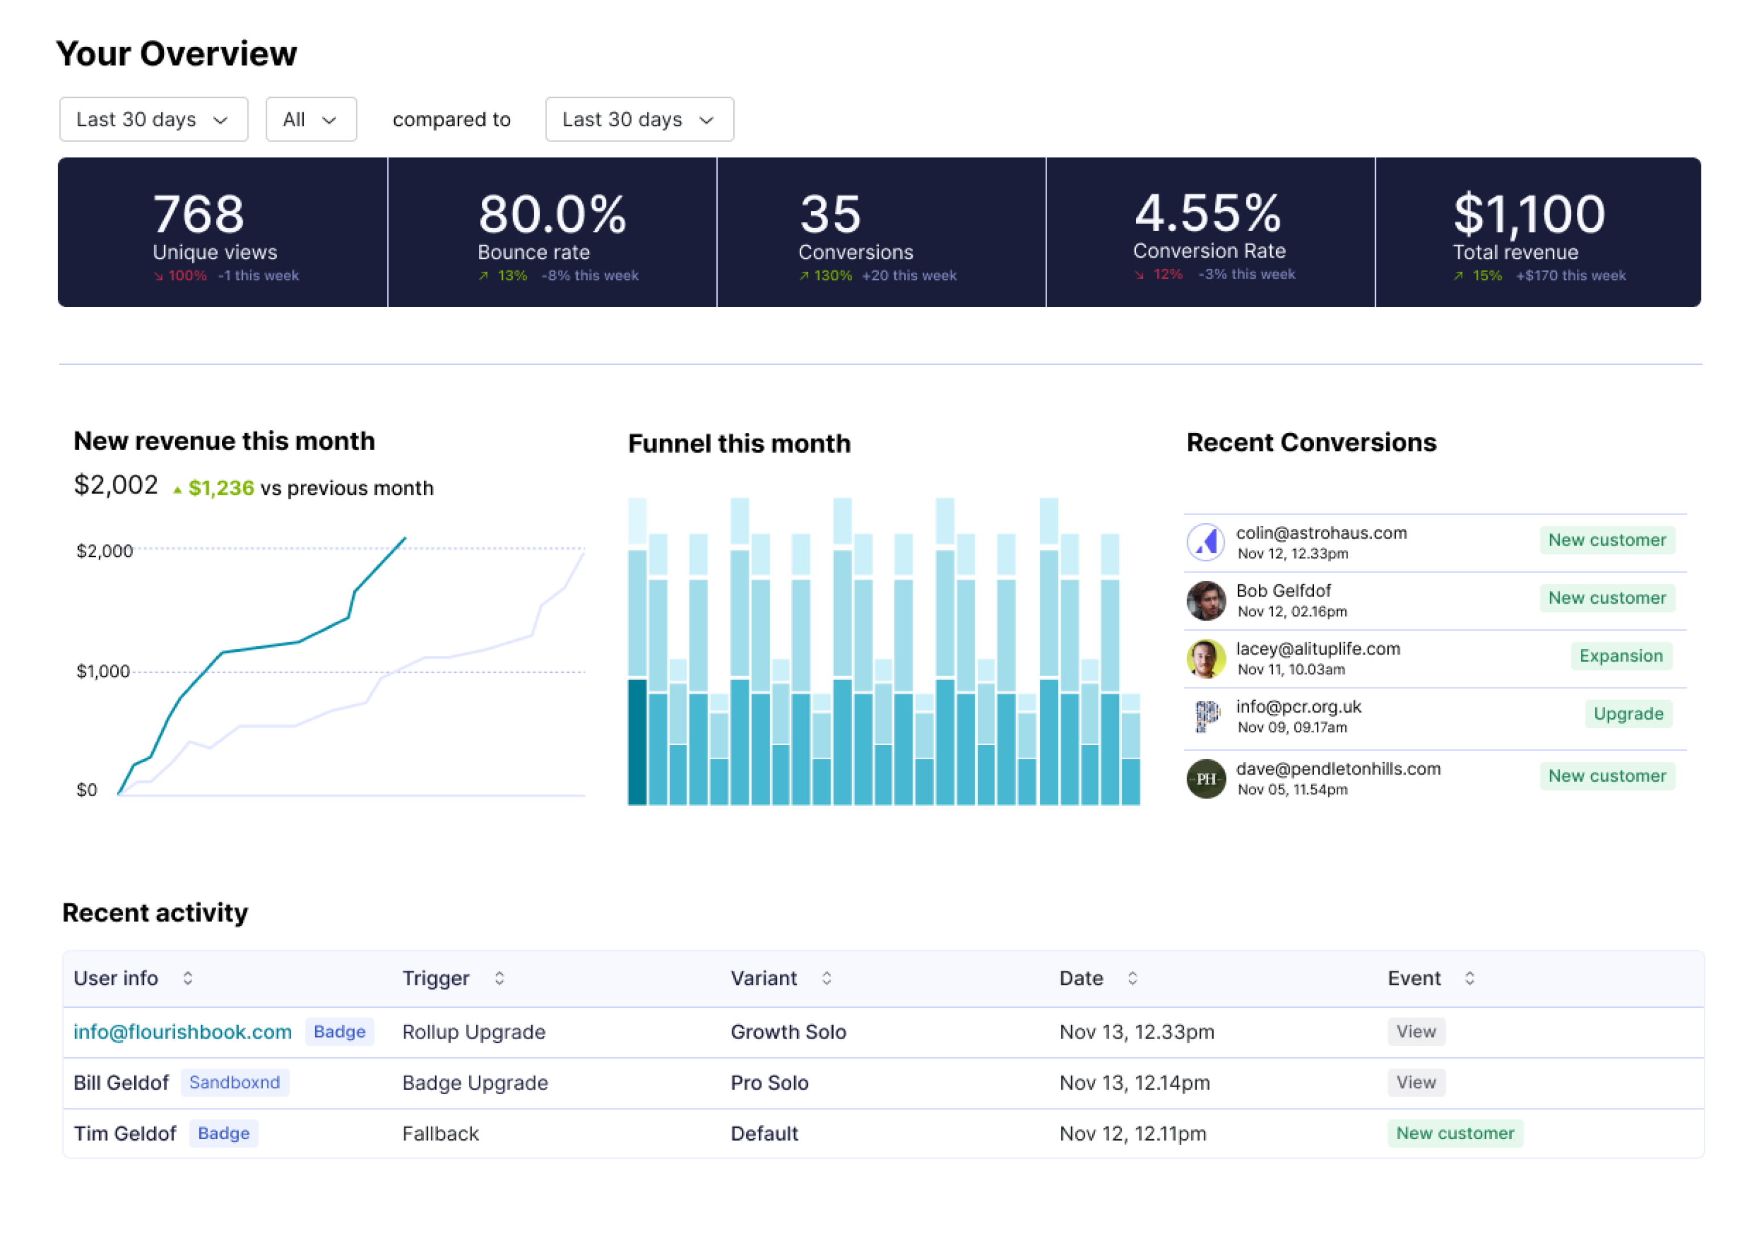Sort by Trigger column arrows
This screenshot has width=1752, height=1233.
(x=499, y=978)
